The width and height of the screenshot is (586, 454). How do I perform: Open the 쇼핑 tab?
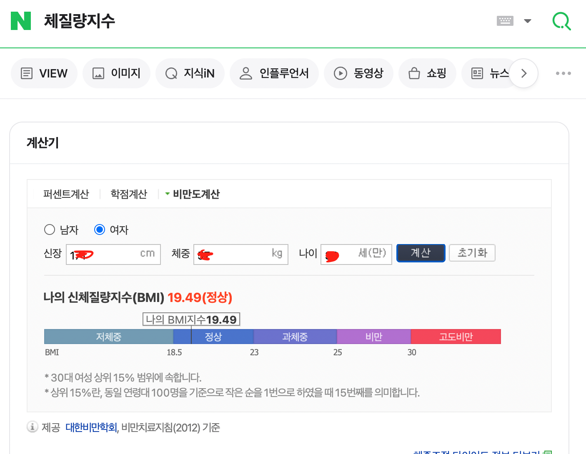tap(428, 73)
